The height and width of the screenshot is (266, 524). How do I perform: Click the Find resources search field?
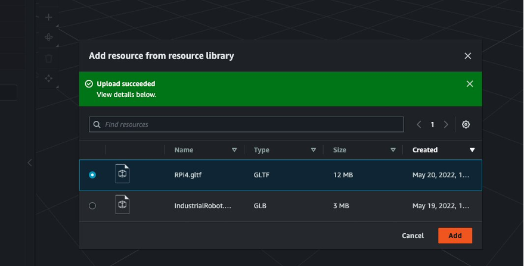pyautogui.click(x=246, y=124)
